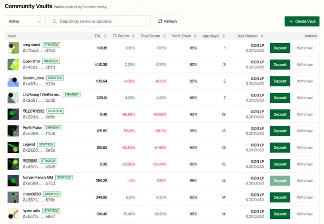Open the Active status filter dropdown
Screen dimensions: 324x224
tap(25, 21)
